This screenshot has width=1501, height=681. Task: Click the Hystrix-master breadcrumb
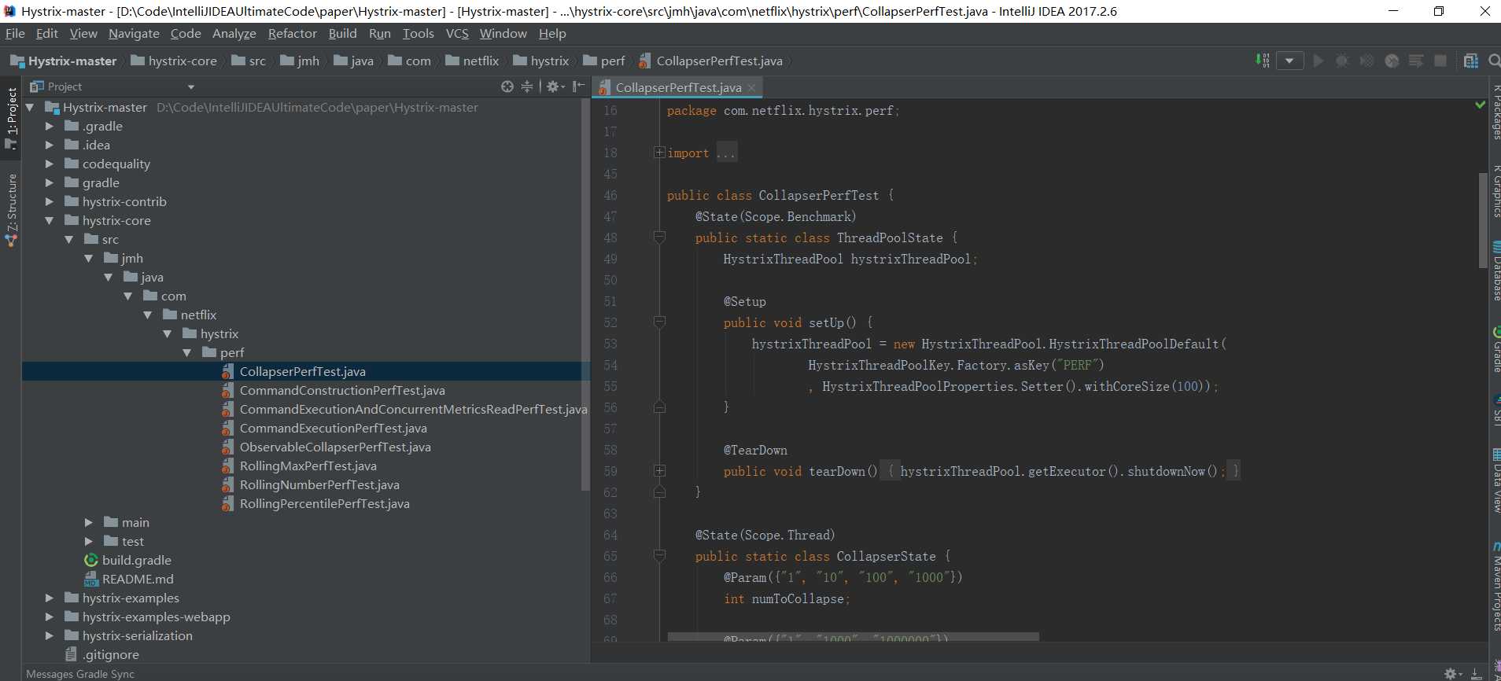click(x=63, y=61)
